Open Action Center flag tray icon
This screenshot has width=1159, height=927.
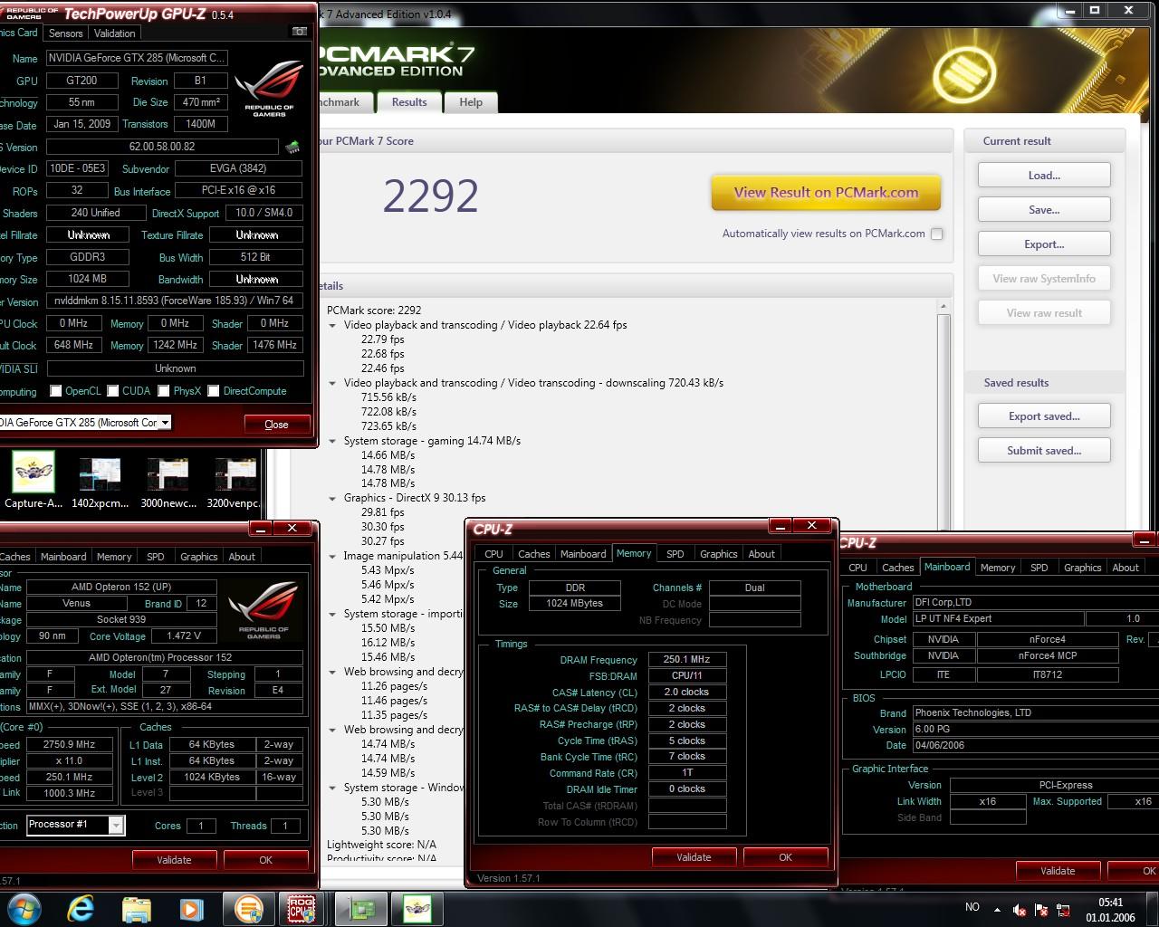[x=1041, y=909]
